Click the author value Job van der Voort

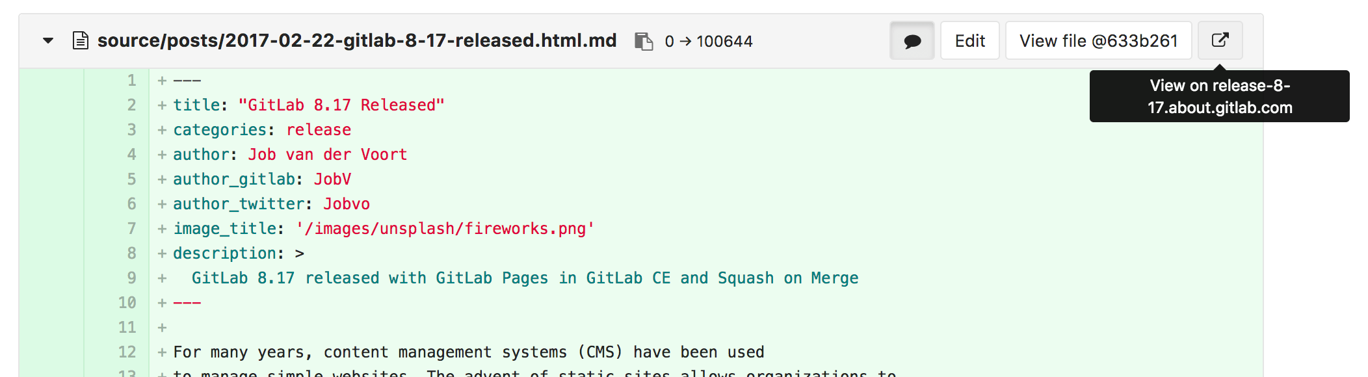click(x=327, y=154)
